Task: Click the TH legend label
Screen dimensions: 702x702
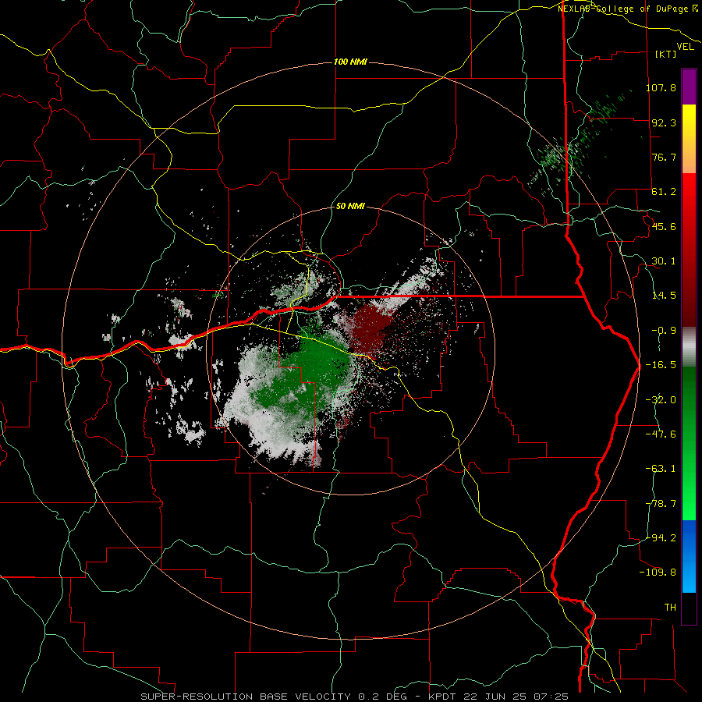Action: pyautogui.click(x=670, y=608)
